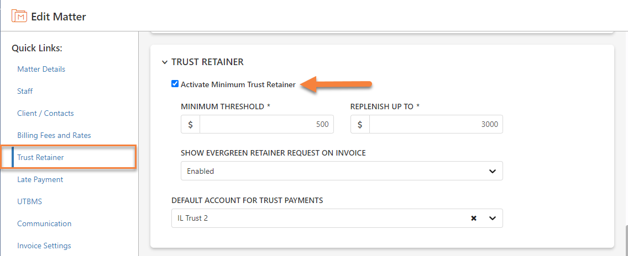
Task: Click the dollar sign beside Replenish Up To
Action: click(360, 124)
